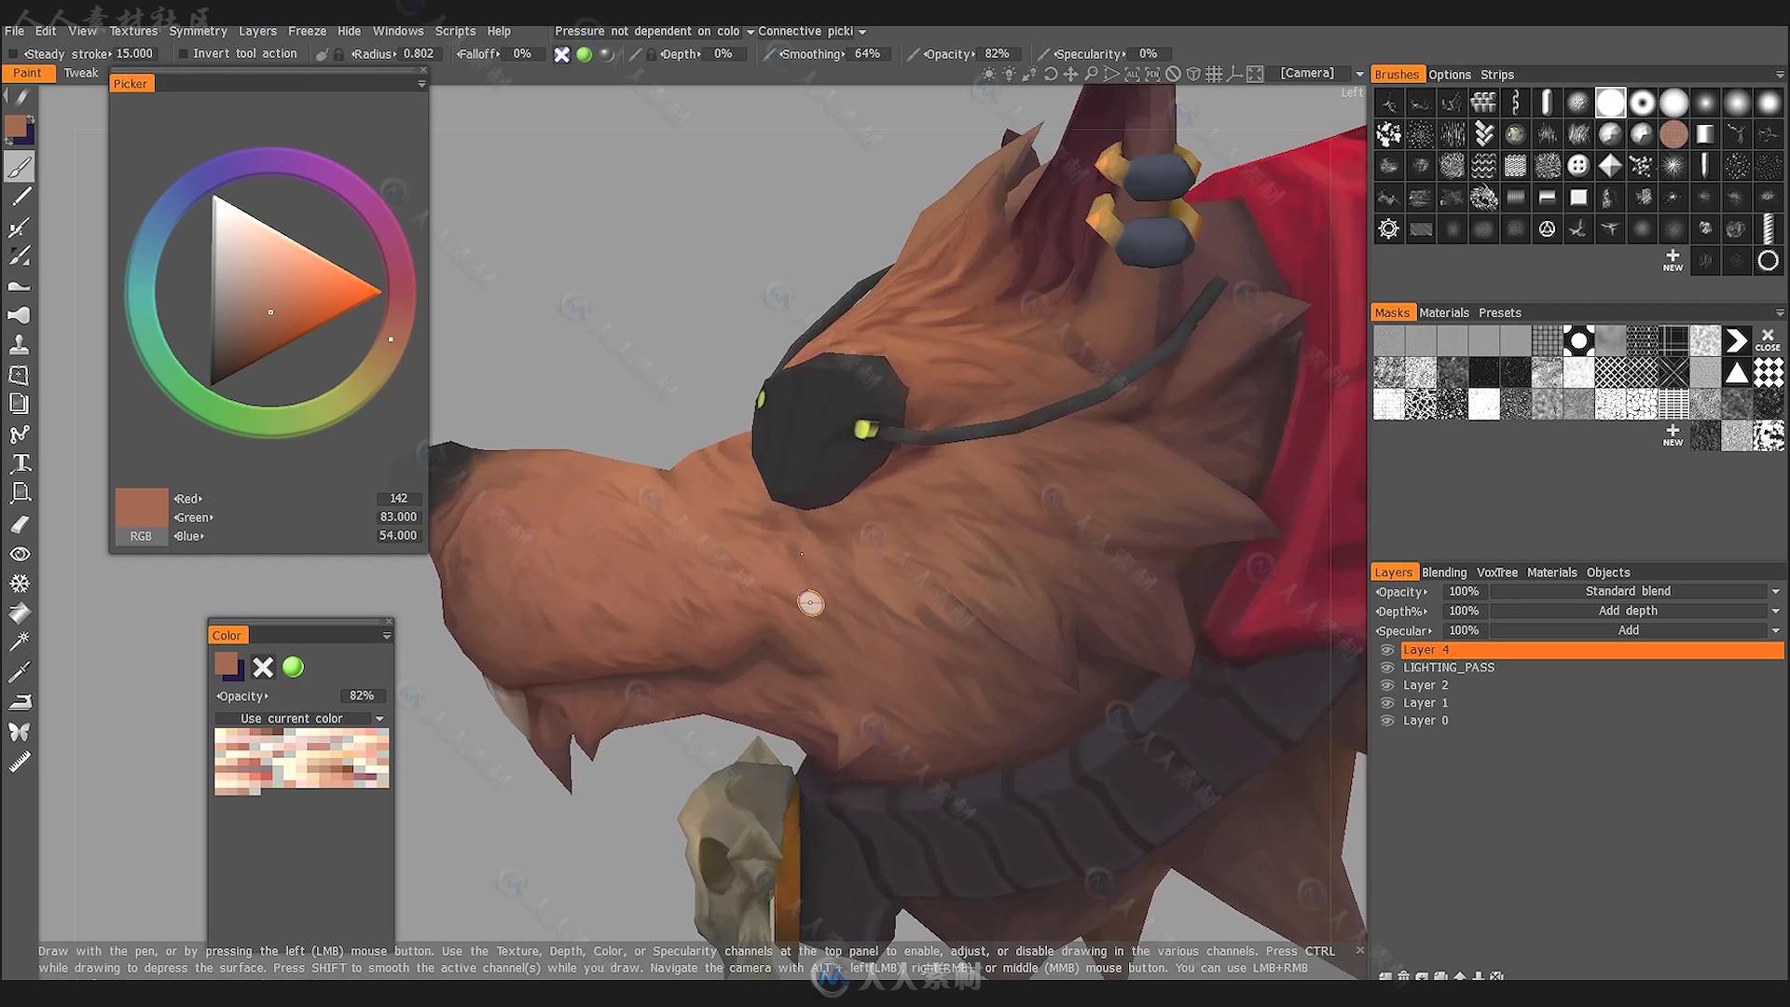Click the rotate camera icon

1051,74
